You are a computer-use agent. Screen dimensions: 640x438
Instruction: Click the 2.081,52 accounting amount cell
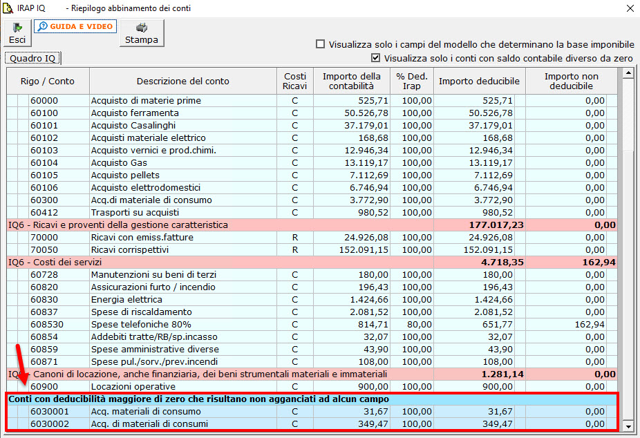click(x=352, y=312)
